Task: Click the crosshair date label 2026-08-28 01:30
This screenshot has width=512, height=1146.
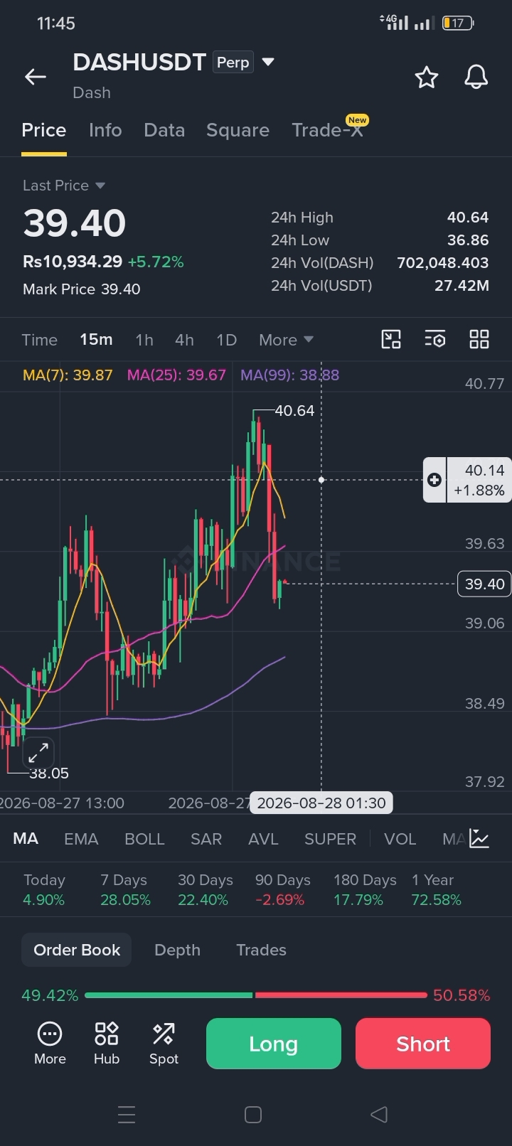Action: click(x=321, y=803)
